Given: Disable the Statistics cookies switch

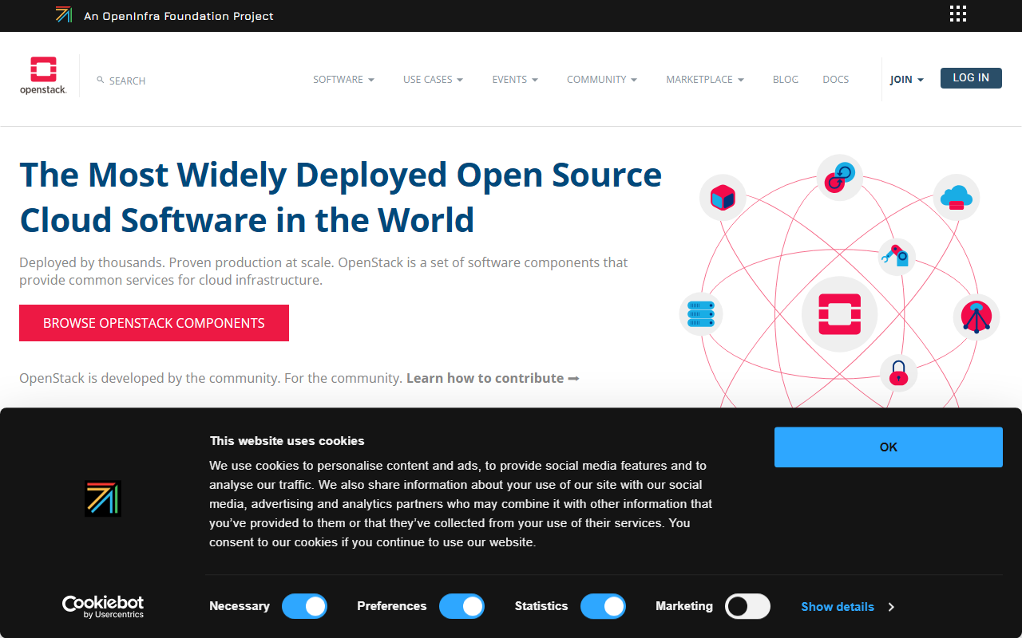Looking at the screenshot, I should (603, 606).
